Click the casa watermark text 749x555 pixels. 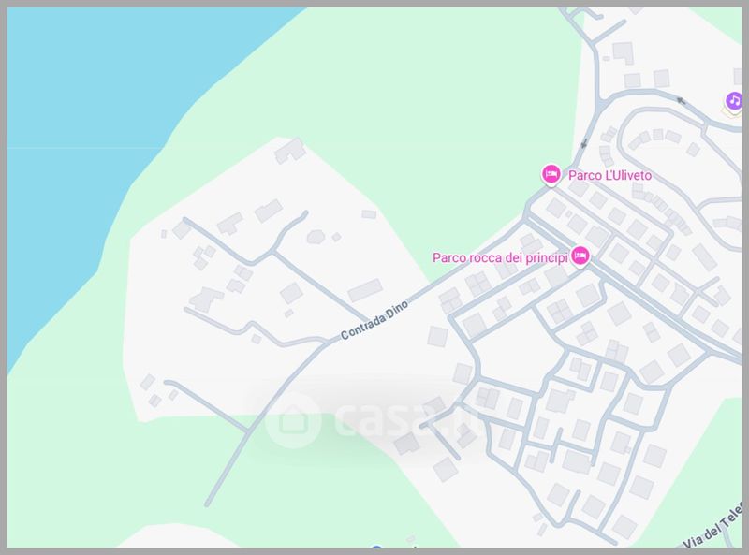[x=406, y=420]
